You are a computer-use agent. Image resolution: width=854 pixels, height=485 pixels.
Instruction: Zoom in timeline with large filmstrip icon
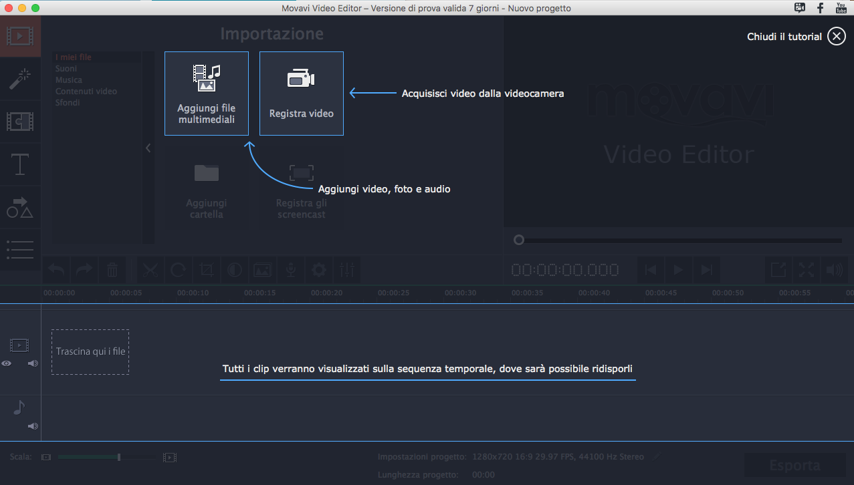click(x=170, y=458)
